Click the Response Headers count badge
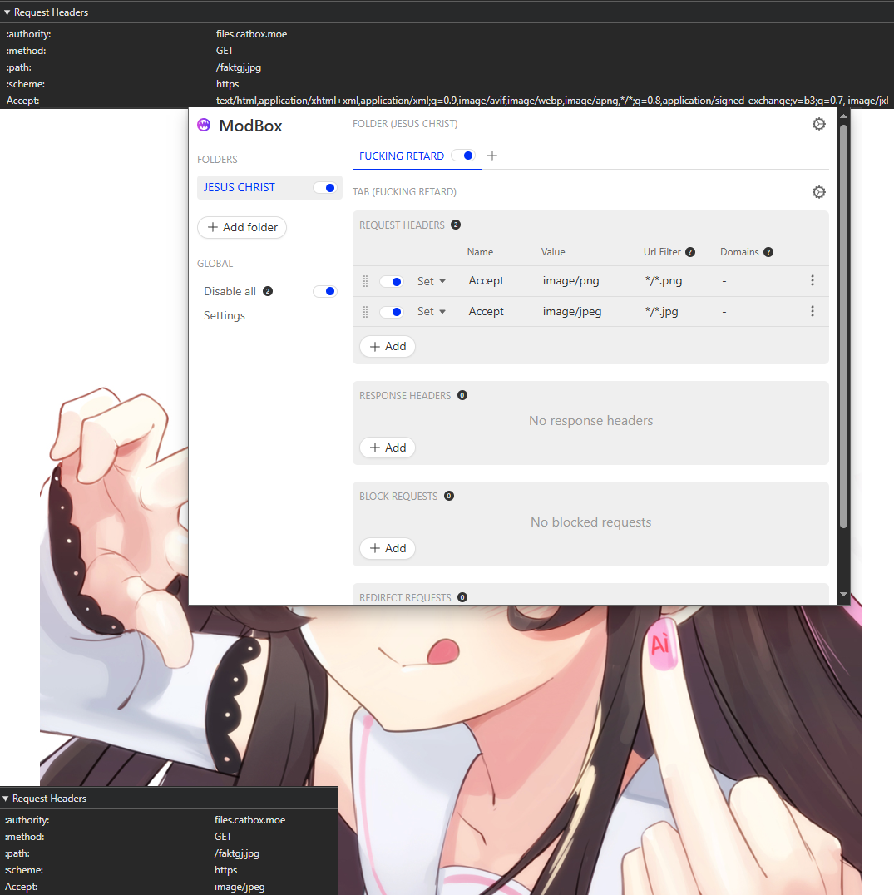894x895 pixels. tap(462, 395)
